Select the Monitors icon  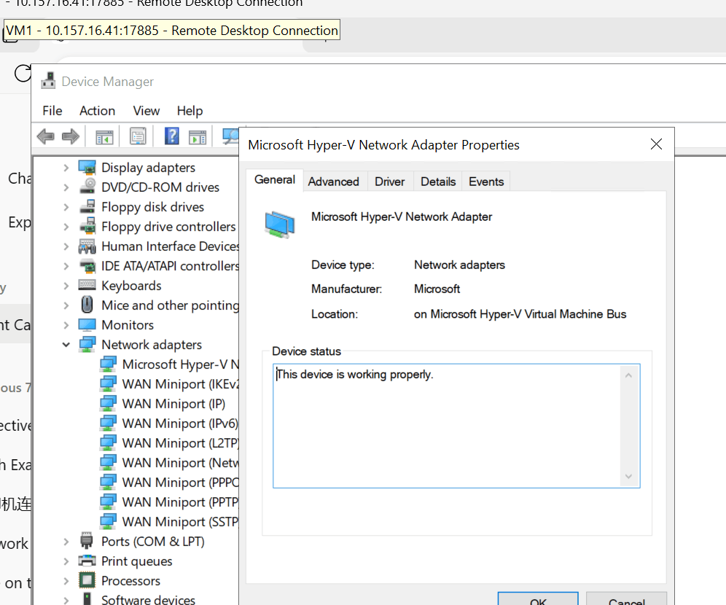coord(87,325)
